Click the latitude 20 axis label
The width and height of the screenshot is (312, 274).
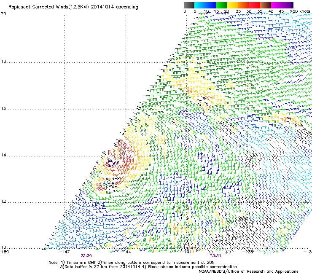click(x=3, y=14)
